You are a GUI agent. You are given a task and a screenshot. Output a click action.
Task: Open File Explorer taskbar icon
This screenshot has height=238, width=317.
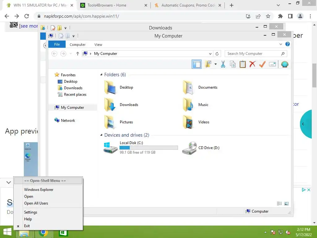[24, 233]
